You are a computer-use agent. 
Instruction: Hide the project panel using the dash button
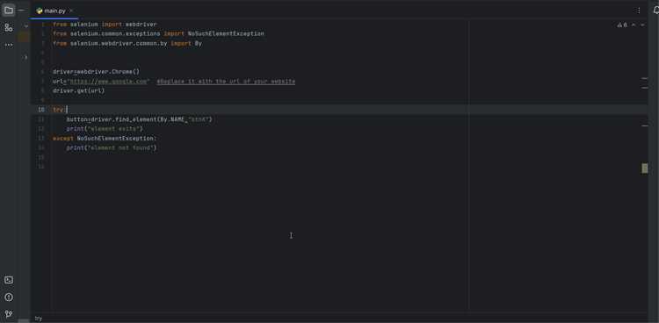pyautogui.click(x=21, y=11)
